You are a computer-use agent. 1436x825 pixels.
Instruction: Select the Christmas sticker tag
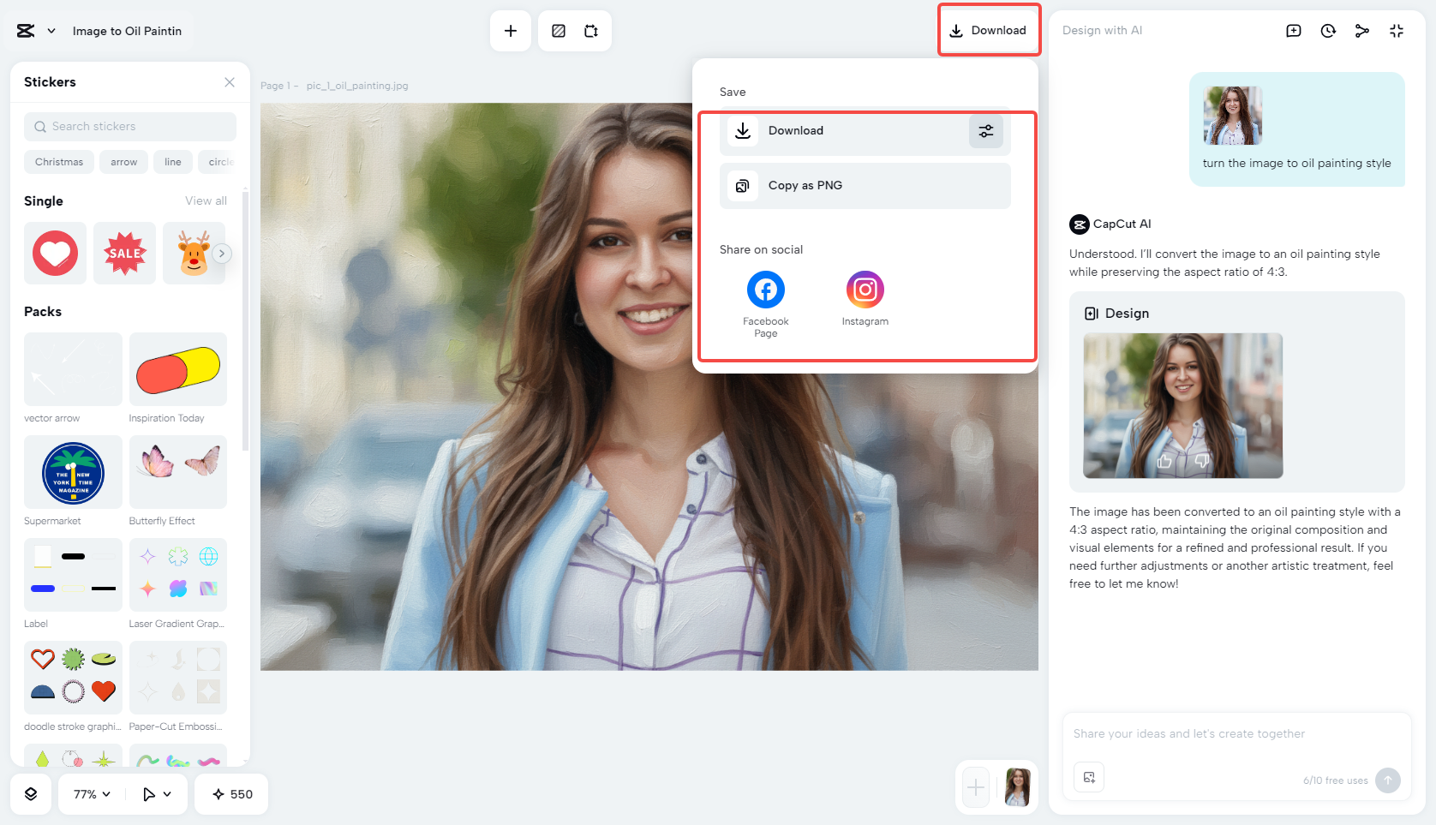(x=59, y=162)
